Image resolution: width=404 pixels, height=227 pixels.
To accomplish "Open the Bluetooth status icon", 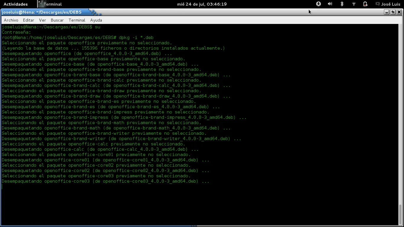I will coord(342,4).
